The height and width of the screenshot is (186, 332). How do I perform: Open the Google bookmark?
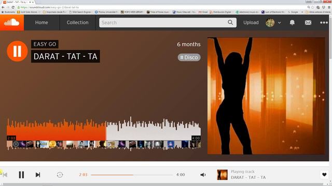coord(293,12)
